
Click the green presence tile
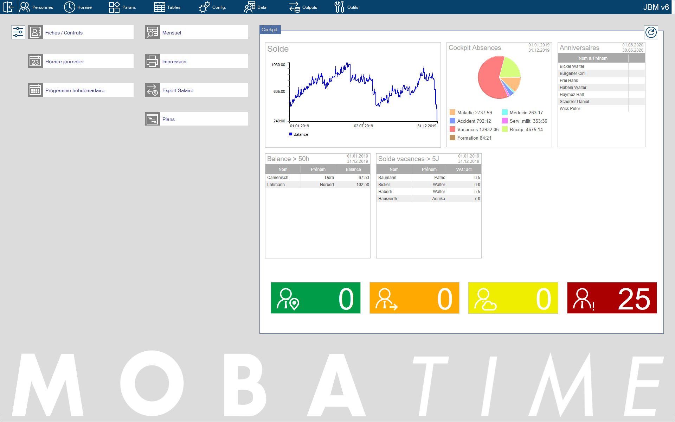tap(315, 298)
